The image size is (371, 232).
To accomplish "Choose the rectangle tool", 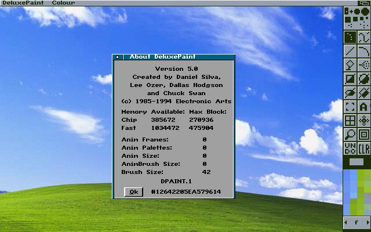I will (350, 79).
